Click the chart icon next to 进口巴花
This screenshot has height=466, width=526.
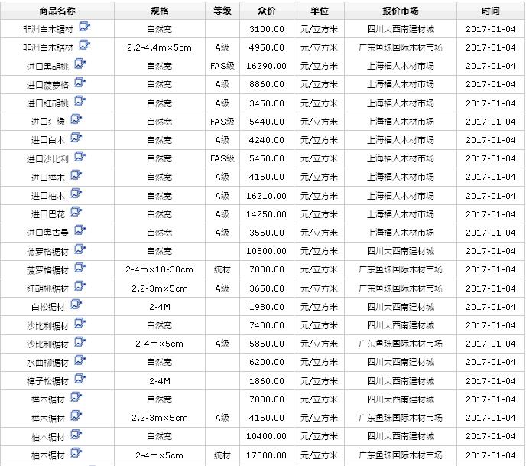point(76,213)
